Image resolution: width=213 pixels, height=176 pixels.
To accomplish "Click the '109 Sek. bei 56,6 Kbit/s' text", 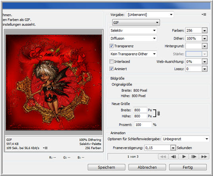I will point(23,148).
